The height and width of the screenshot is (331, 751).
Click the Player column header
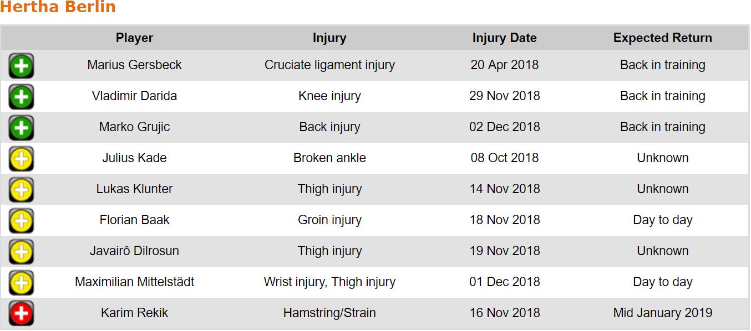(134, 38)
